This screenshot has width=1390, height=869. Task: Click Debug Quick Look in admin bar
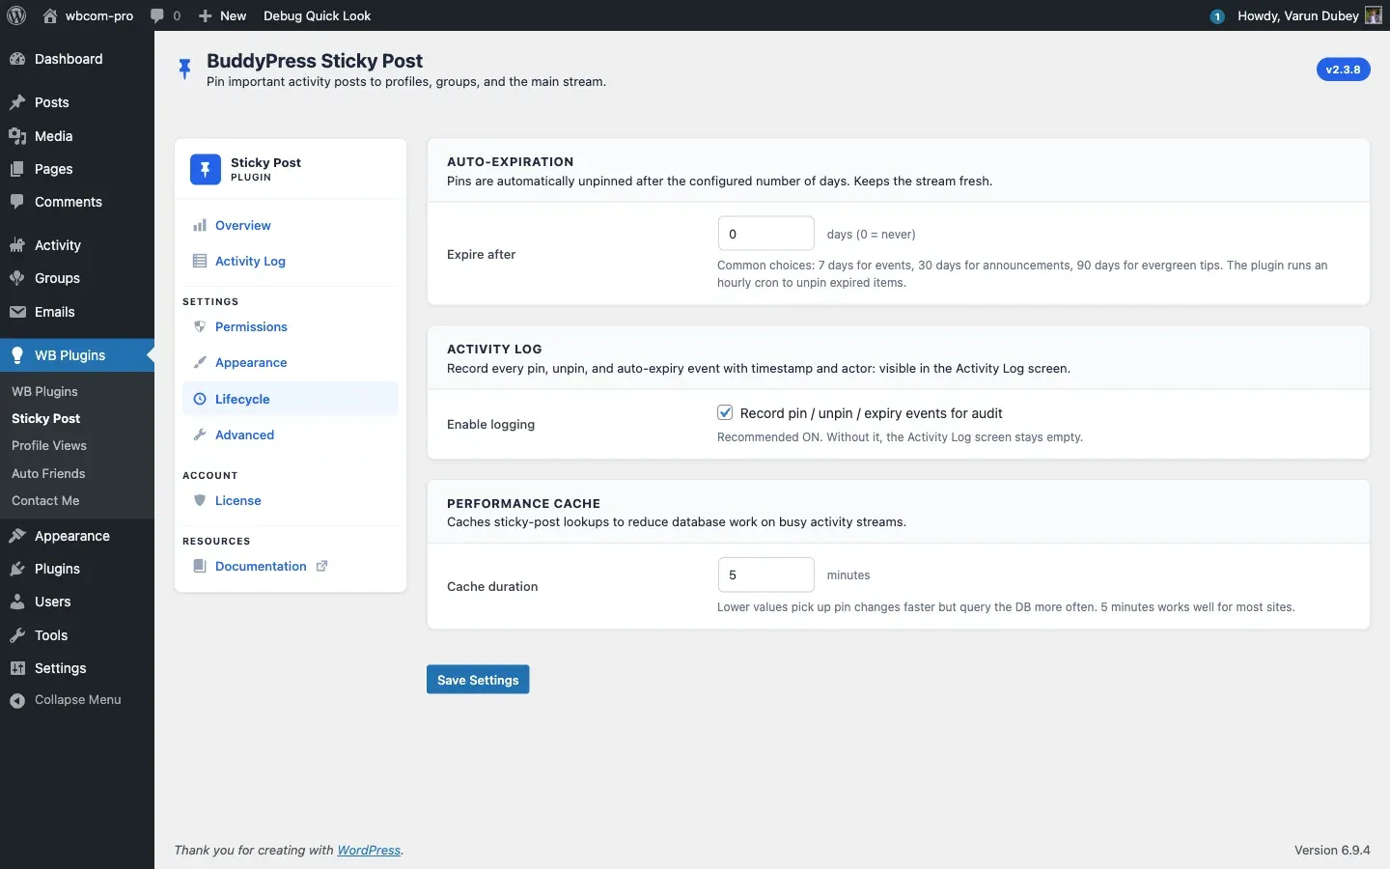[x=317, y=15]
